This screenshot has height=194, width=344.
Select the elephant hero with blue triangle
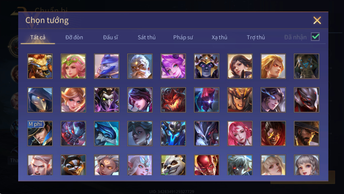pyautogui.click(x=306, y=66)
